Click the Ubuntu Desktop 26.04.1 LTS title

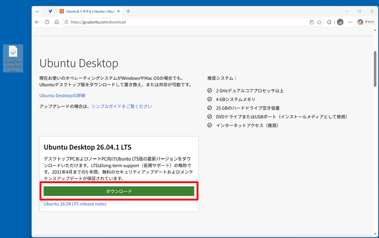(88, 147)
